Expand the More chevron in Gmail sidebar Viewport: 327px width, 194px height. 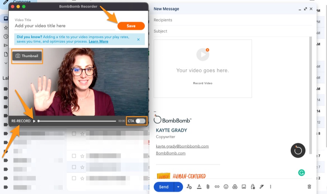coord(6,63)
